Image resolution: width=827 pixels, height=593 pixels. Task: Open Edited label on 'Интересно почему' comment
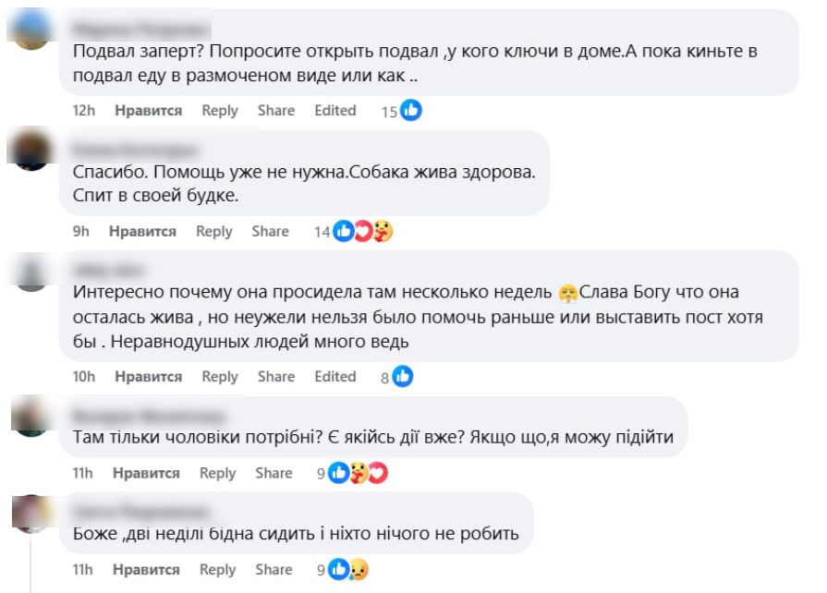pos(334,377)
